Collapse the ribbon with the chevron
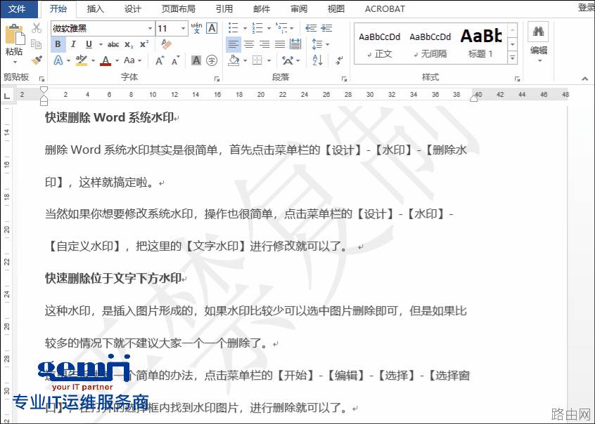 coord(584,79)
